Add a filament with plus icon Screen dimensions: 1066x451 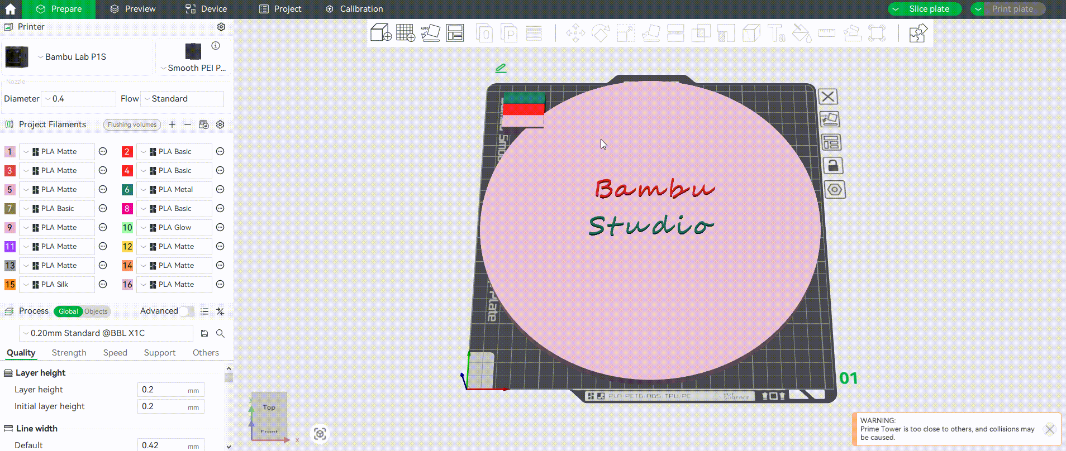[172, 124]
